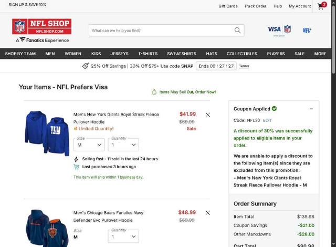
Task: Open the Size dropdown for Giants hoodie
Action: (89, 145)
